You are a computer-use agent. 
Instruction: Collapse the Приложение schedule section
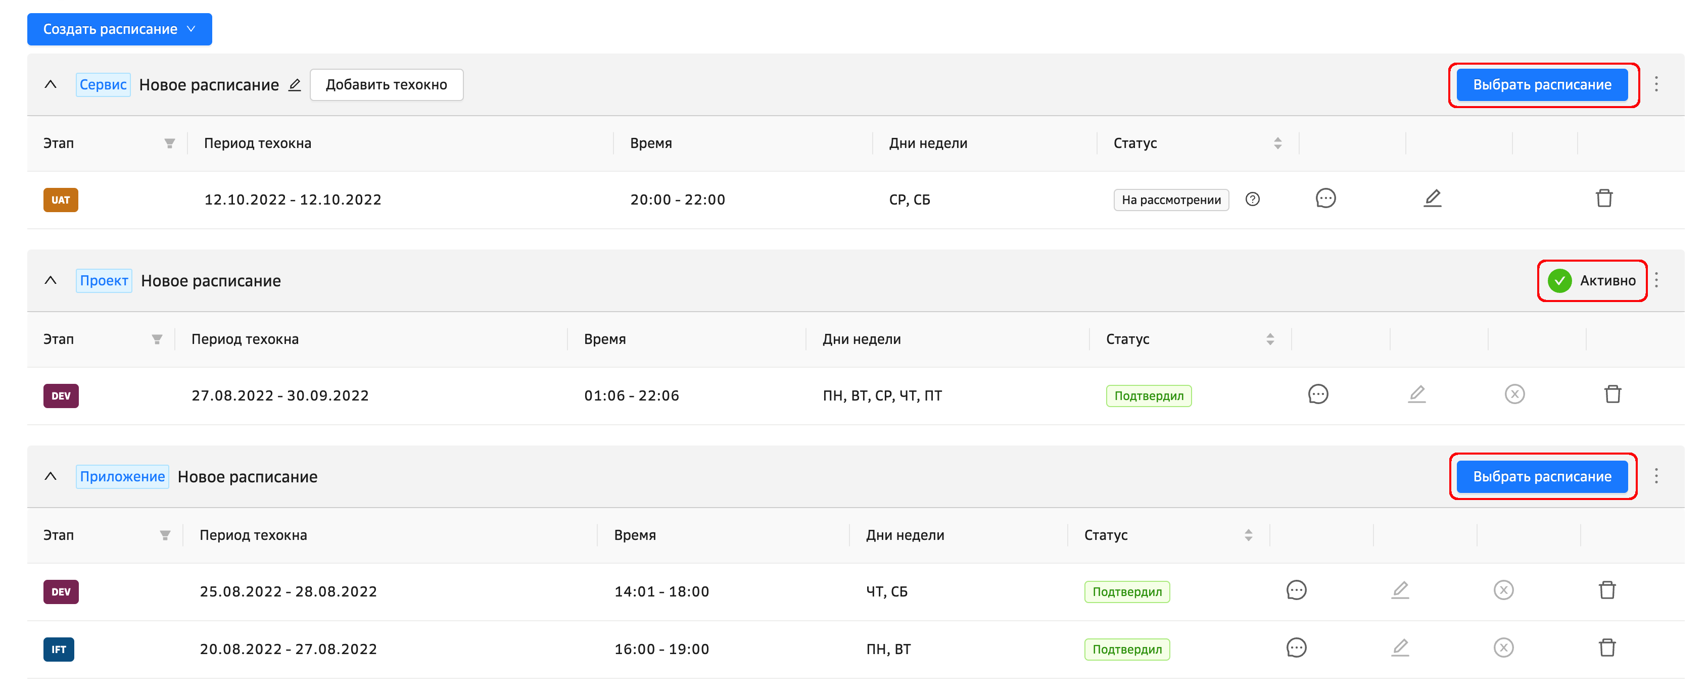[x=51, y=476]
